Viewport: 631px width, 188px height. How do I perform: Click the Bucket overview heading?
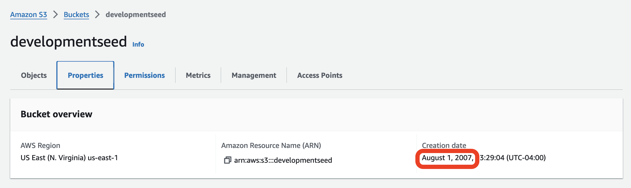(x=57, y=114)
